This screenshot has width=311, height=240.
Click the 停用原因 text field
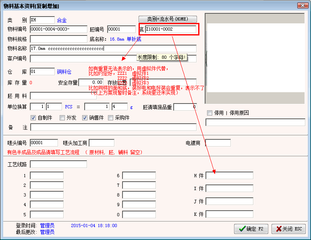pyautogui.click(x=255, y=122)
